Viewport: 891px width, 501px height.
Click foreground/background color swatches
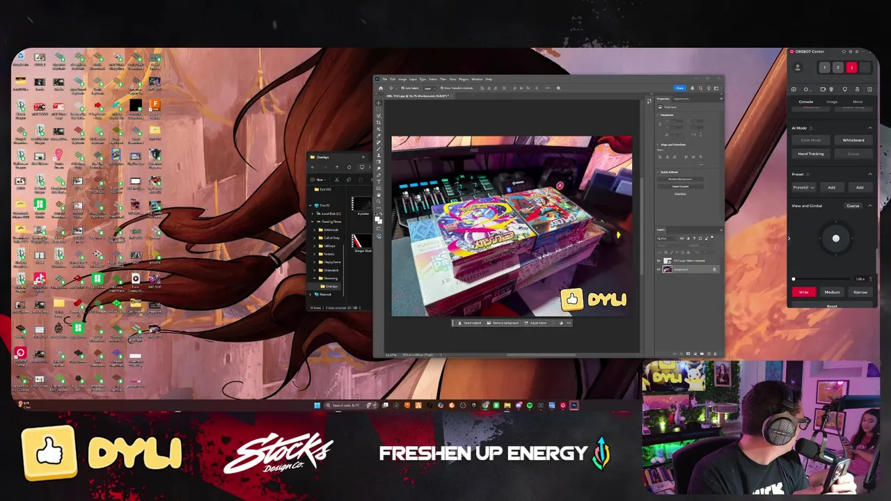click(x=379, y=220)
